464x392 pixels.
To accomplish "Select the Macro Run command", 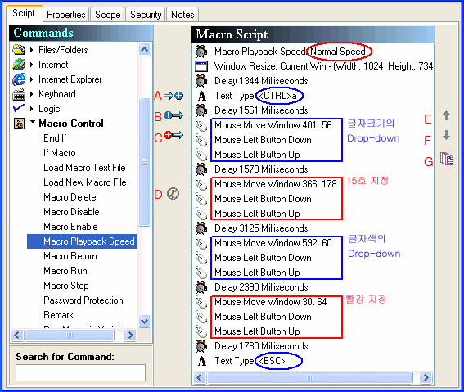I will [65, 271].
